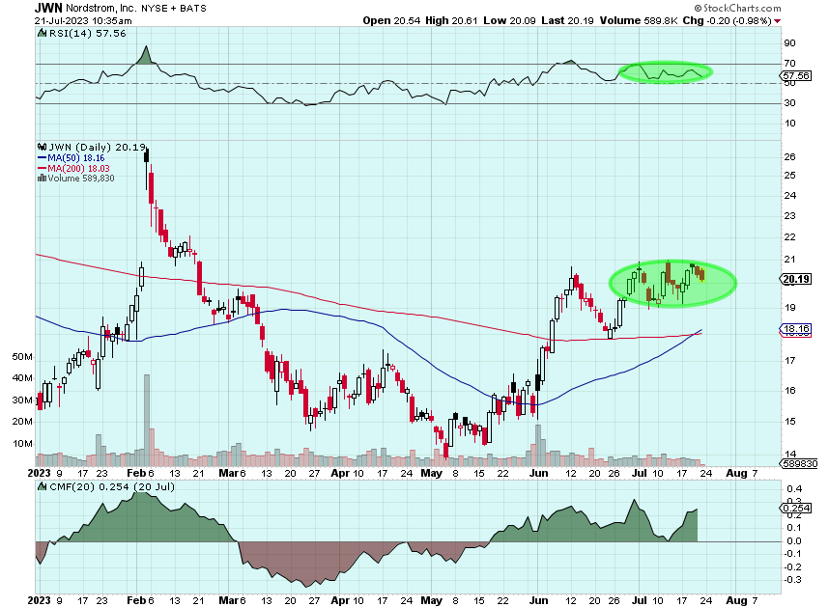
Task: Click the 90 level label on RSI axis
Action: 790,43
